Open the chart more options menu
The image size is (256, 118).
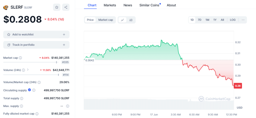tap(243, 20)
